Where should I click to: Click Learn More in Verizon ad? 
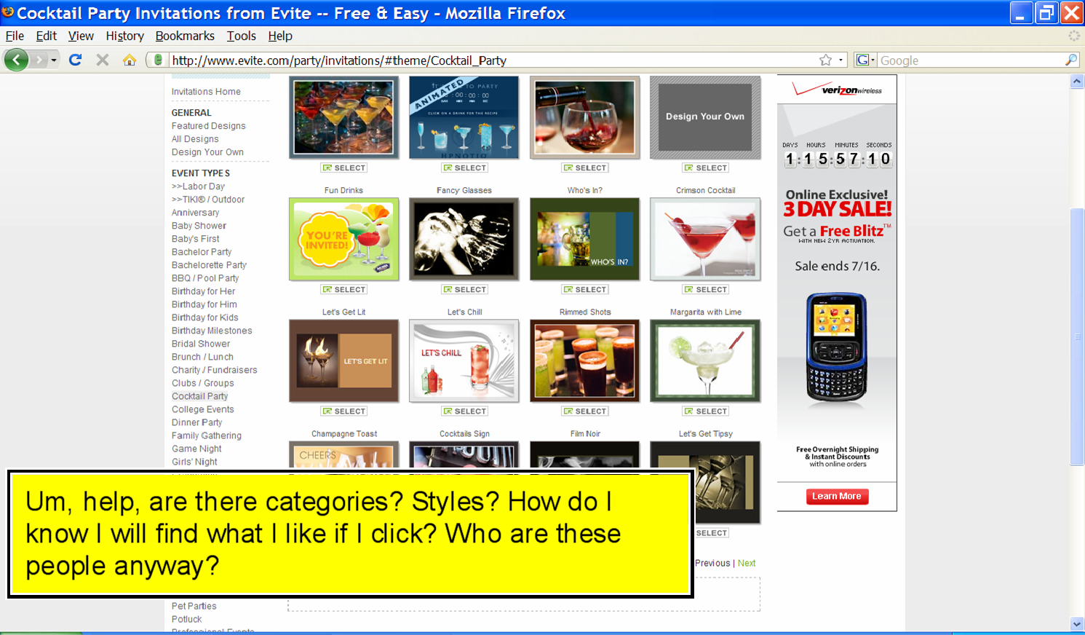[837, 496]
